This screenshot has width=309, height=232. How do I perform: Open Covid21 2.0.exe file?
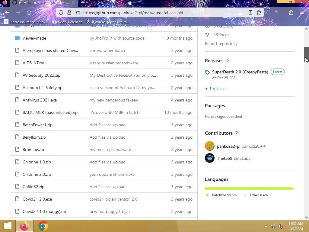coord(37,199)
